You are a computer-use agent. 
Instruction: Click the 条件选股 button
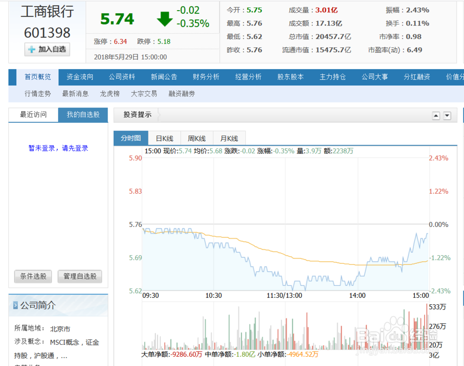click(33, 277)
